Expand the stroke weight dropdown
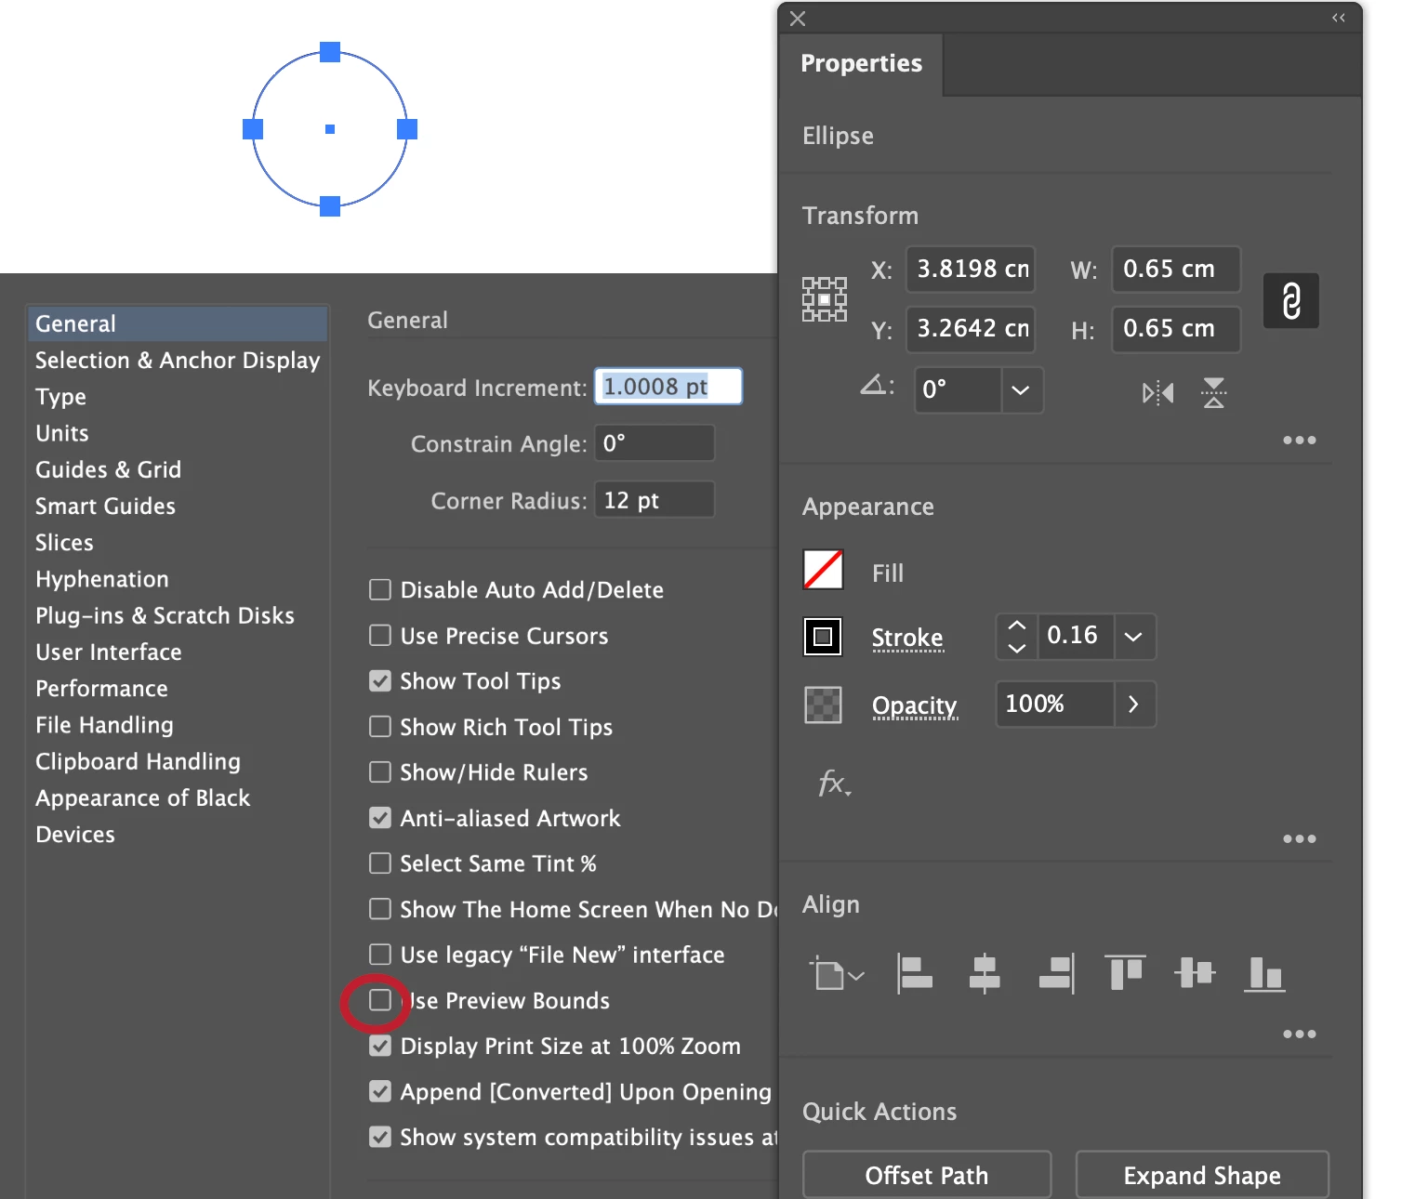 click(x=1133, y=637)
